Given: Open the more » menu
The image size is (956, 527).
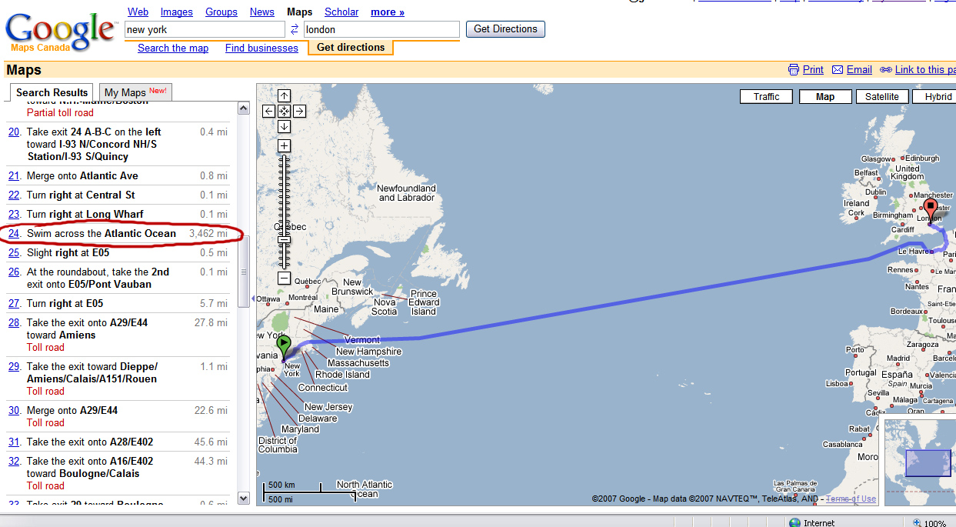Looking at the screenshot, I should click(x=388, y=12).
